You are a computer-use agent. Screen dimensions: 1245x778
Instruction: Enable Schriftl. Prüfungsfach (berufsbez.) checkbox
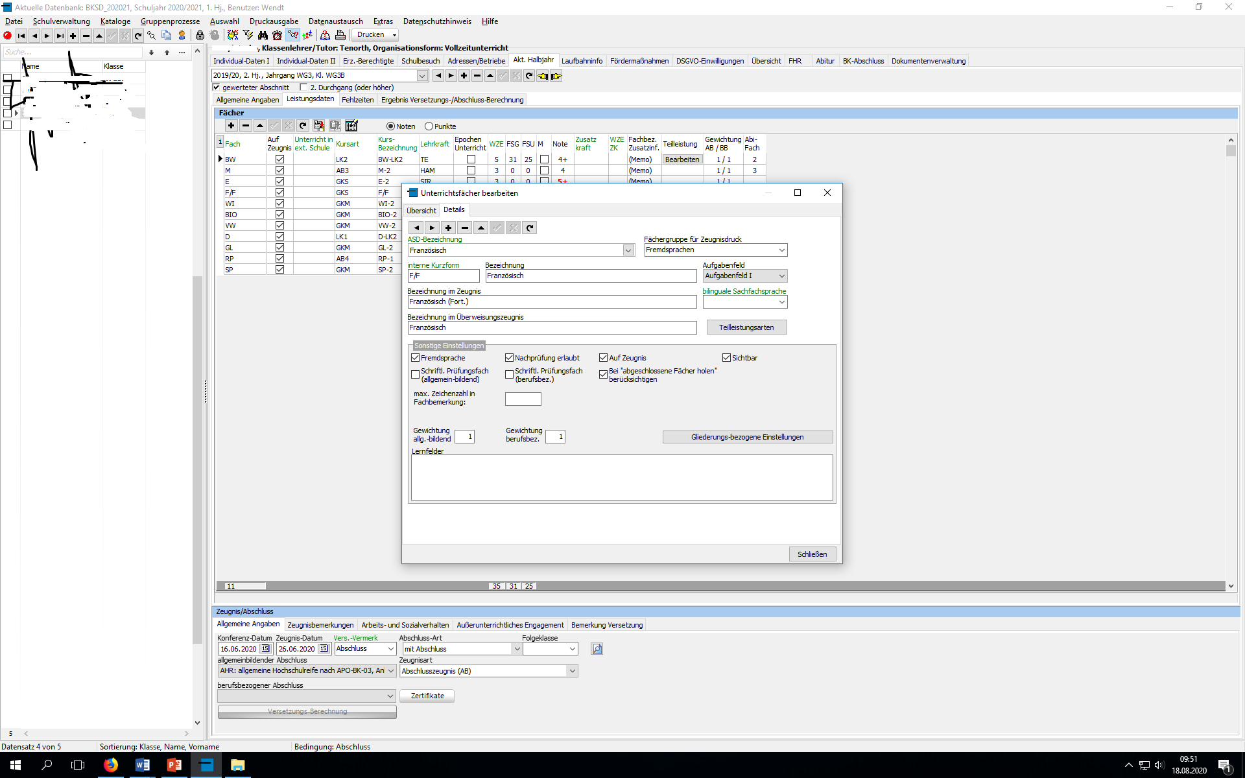[x=510, y=375]
